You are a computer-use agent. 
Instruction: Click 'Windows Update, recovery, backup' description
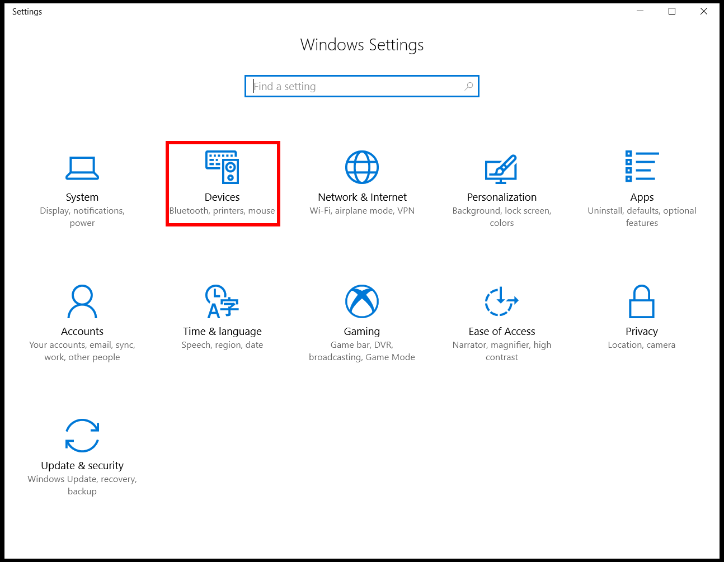[x=82, y=485]
